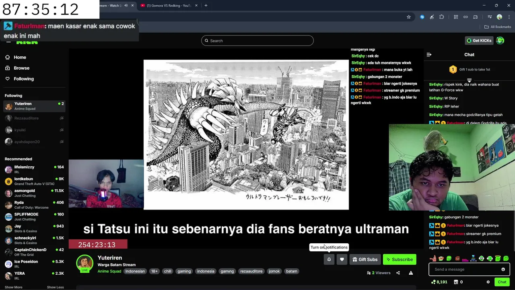Open SPLIFFMODE's recommended channel

(x=34, y=217)
